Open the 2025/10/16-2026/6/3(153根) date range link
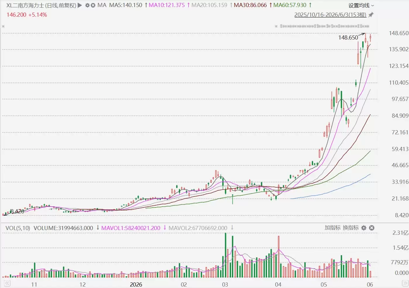The image size is (409, 288). 330,15
